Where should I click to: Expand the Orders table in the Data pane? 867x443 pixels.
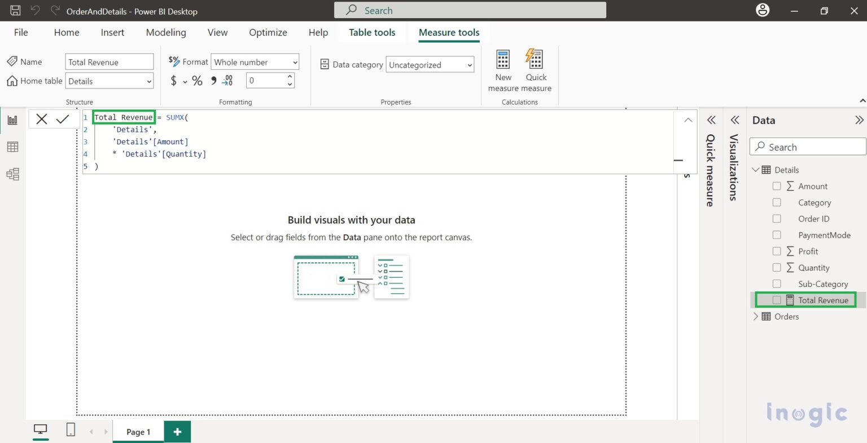click(x=756, y=317)
